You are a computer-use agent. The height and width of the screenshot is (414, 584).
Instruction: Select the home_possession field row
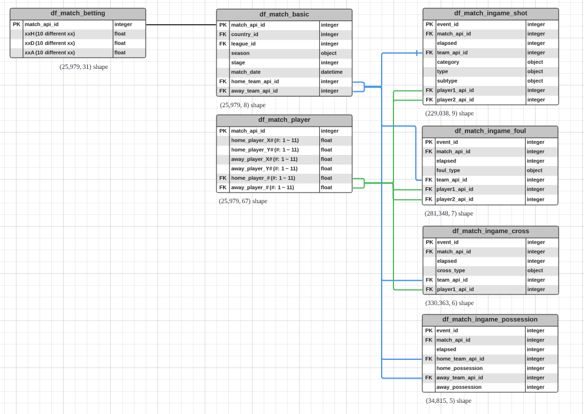pos(480,368)
